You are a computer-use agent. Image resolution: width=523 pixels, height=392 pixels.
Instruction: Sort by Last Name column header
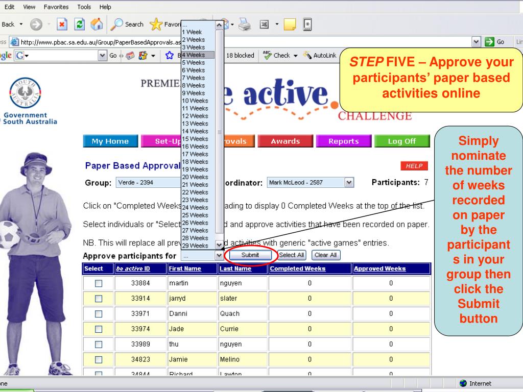[235, 268]
